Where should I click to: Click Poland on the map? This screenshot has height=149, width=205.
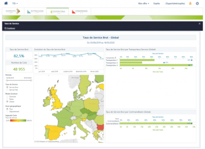click(92, 105)
